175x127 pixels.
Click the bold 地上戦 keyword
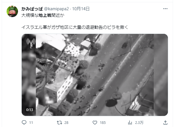click(45, 15)
